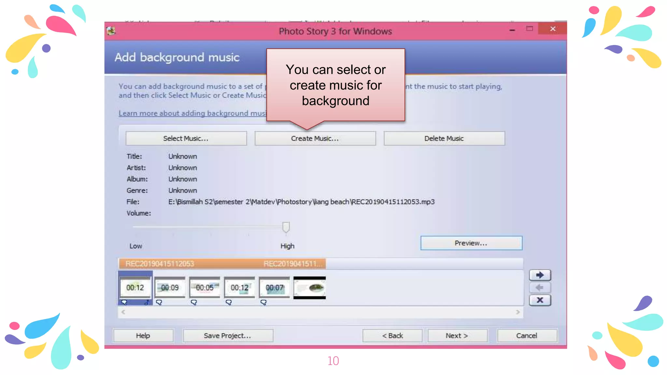667x375 pixels.
Task: Click the Artist value Unknown
Action: tap(183, 168)
